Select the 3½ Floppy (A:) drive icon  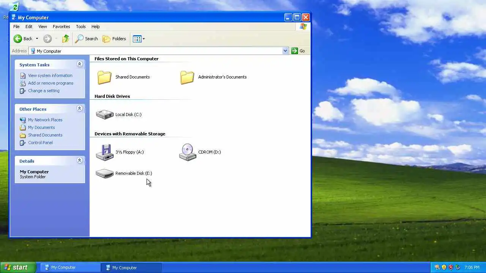tap(105, 152)
